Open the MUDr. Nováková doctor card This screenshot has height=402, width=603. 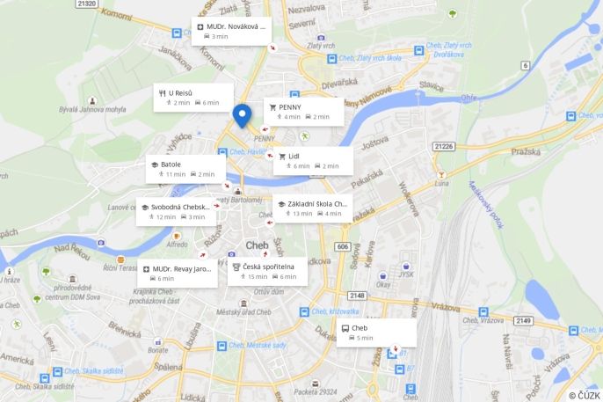pos(231,31)
